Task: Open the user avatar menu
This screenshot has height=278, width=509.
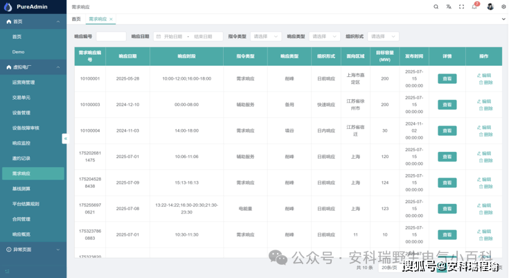Action: coord(490,6)
